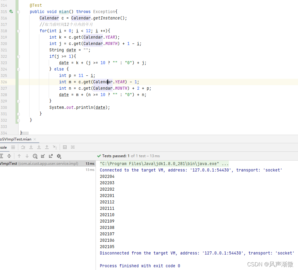Toggle the fold end marker on line 329

pos(19,101)
